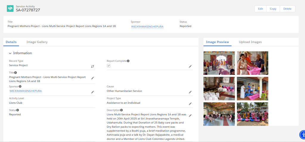Switch to the Details tab
The width and height of the screenshot is (305, 142).
coord(11,42)
